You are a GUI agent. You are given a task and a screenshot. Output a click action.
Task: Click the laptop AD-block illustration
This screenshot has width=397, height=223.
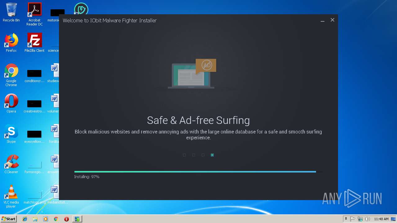pos(192,74)
